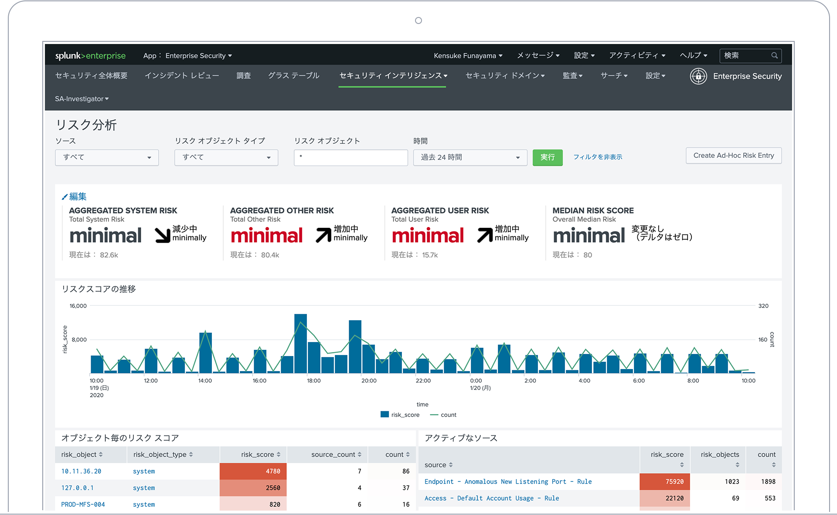Open the 調査 tab

tap(244, 76)
